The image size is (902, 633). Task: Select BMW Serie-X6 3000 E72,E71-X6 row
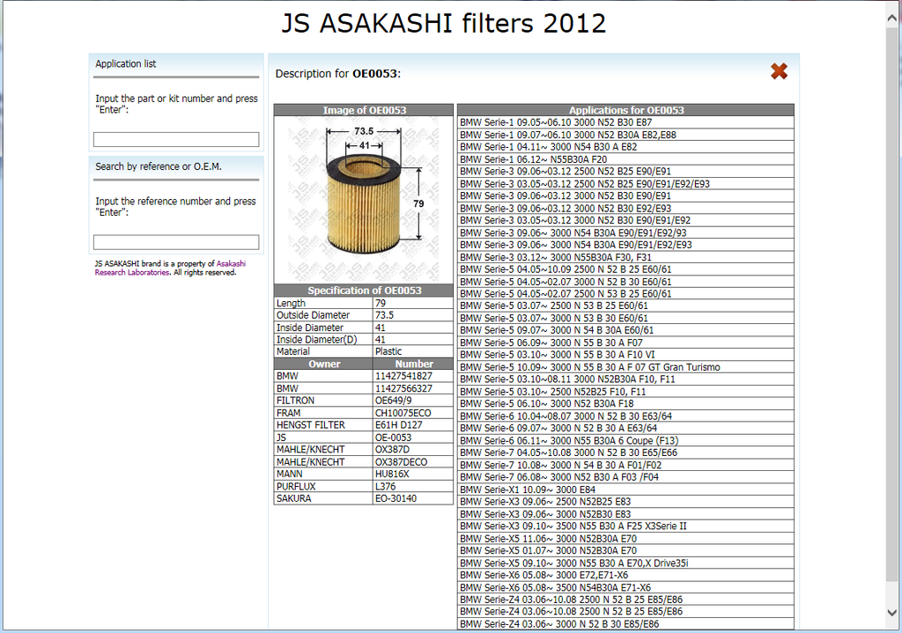pos(626,575)
